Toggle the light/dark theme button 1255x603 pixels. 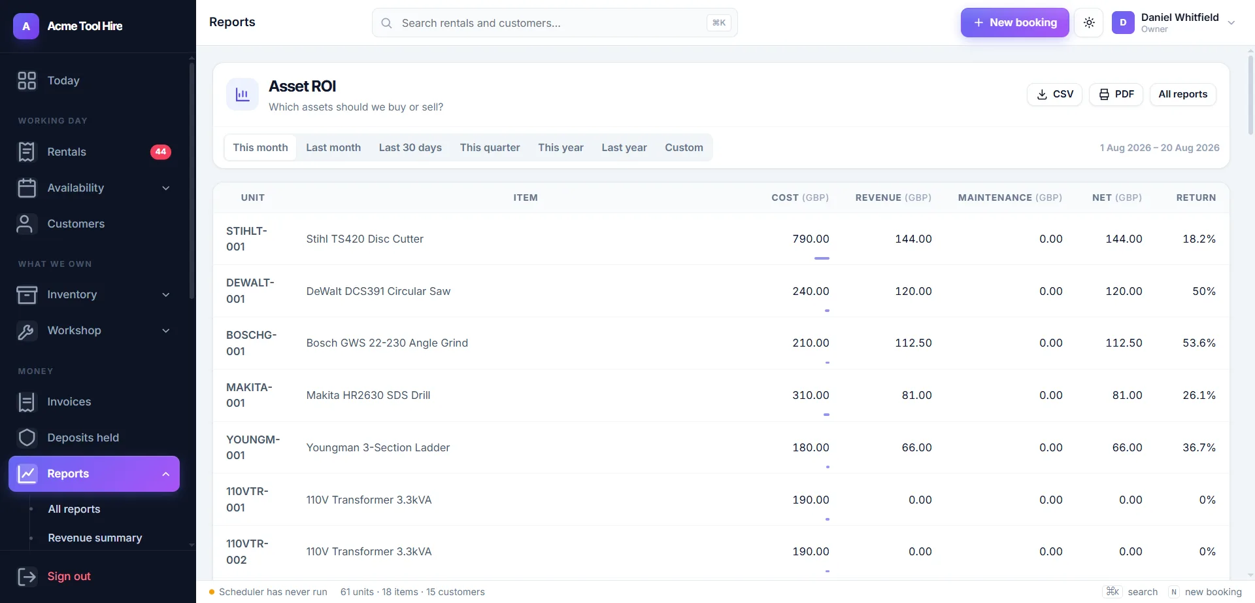(x=1089, y=23)
